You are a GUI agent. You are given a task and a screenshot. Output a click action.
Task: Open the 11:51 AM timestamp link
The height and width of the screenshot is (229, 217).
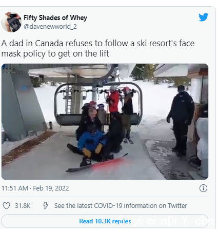pyautogui.click(x=15, y=188)
